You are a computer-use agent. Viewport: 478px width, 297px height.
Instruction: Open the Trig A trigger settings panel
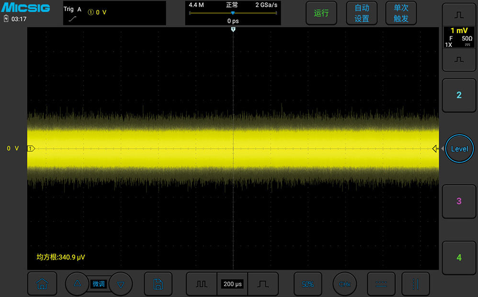click(x=114, y=13)
